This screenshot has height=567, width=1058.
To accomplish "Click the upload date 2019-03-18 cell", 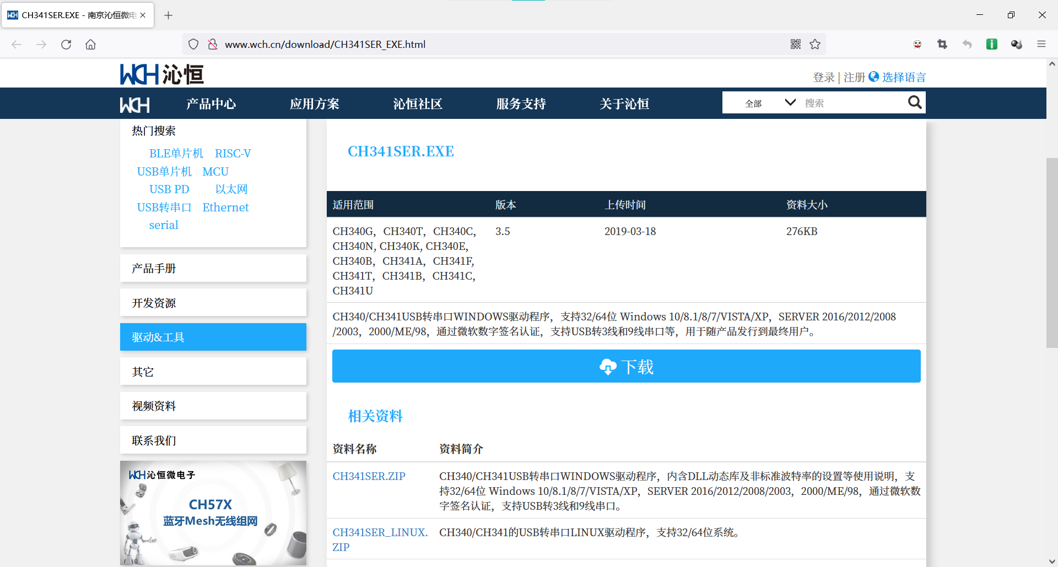I will point(630,231).
